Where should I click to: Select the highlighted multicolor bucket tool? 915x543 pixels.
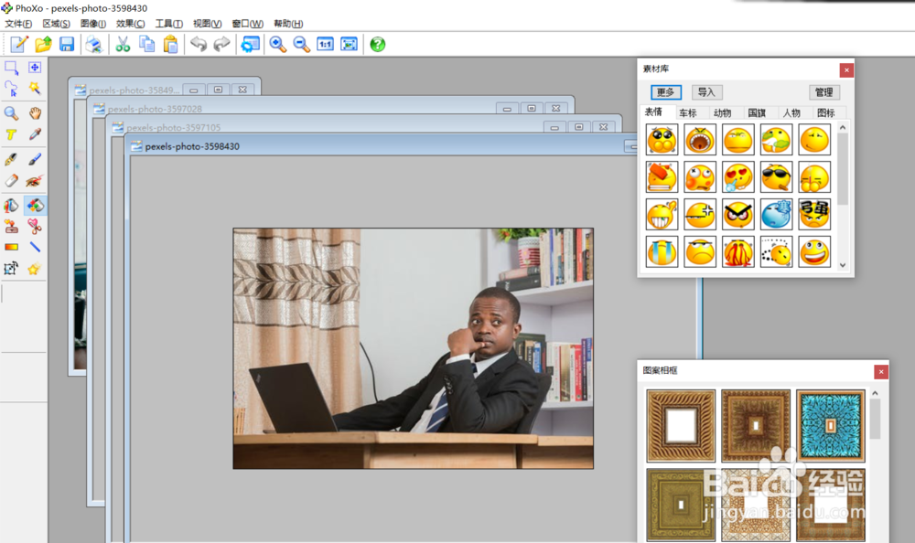coord(35,206)
